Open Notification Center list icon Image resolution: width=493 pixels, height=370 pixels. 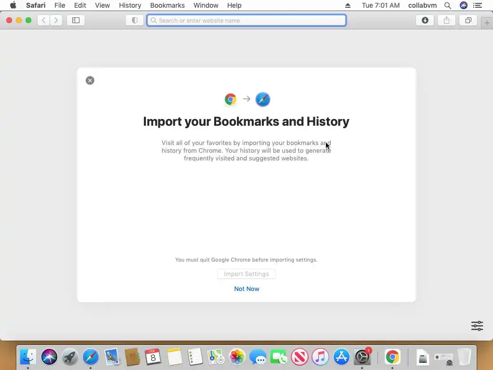(478, 5)
